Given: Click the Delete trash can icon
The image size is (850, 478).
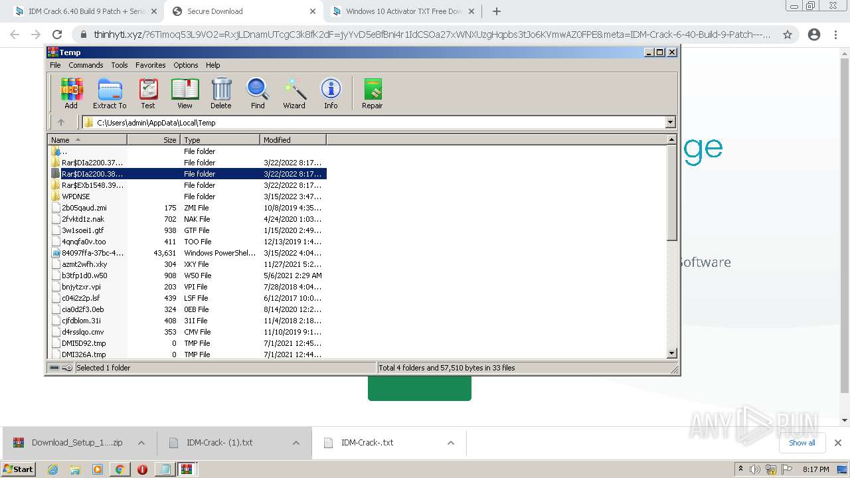Looking at the screenshot, I should (221, 93).
